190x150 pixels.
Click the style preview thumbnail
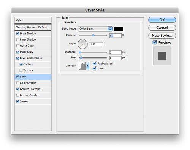pyautogui.click(x=162, y=56)
